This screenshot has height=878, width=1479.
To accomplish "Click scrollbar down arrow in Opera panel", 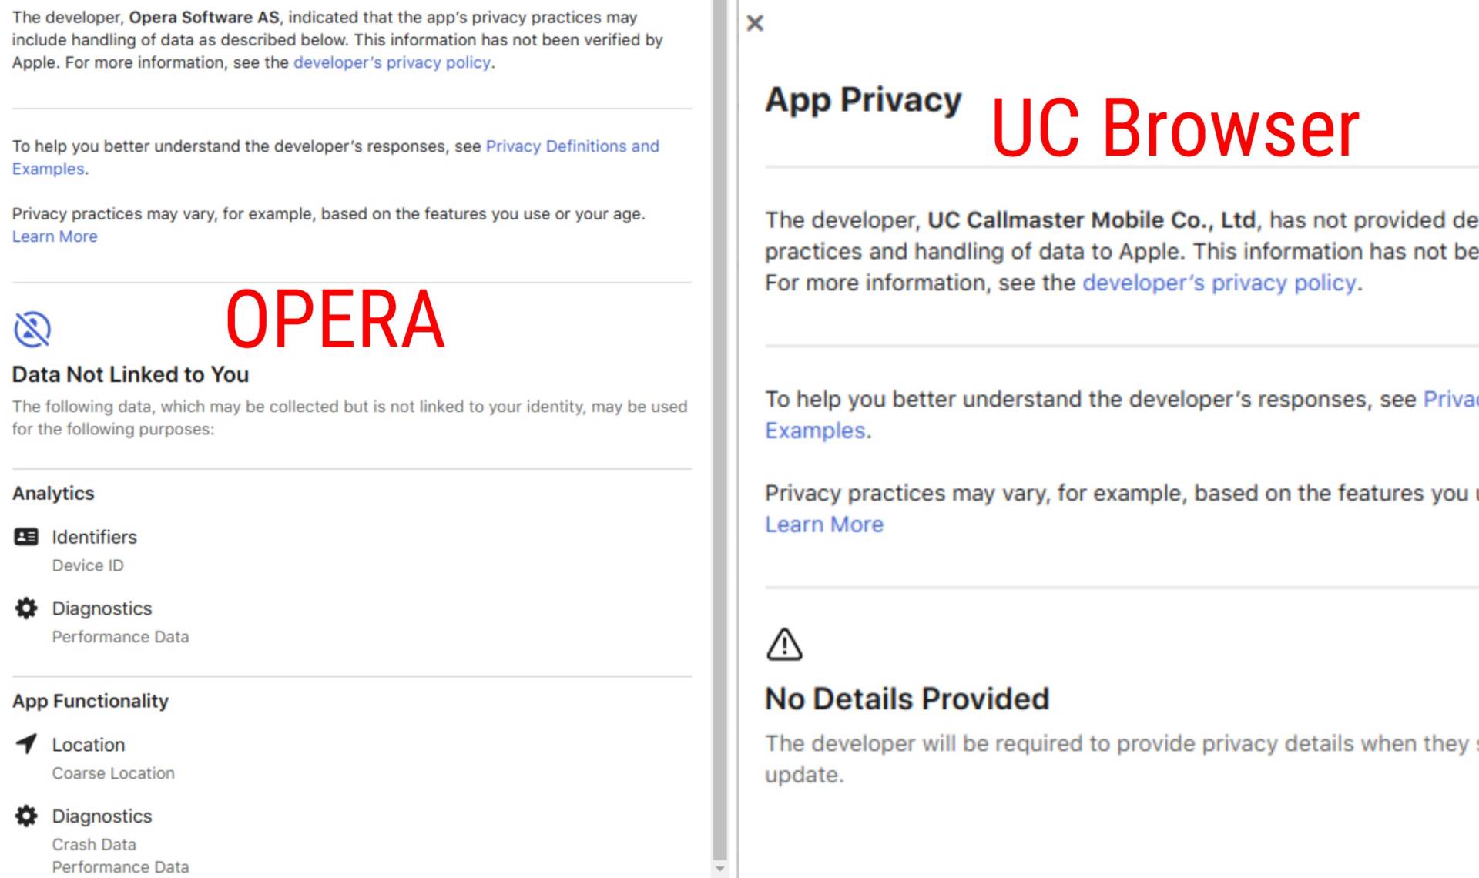I will pos(719,868).
